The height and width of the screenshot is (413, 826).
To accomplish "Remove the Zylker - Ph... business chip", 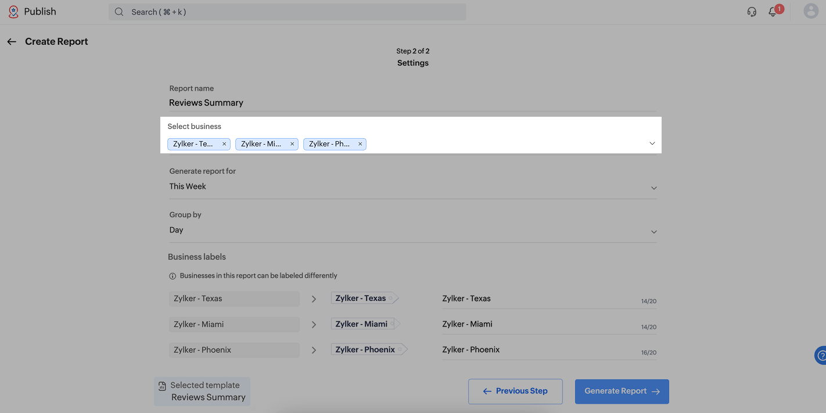I will tap(360, 144).
